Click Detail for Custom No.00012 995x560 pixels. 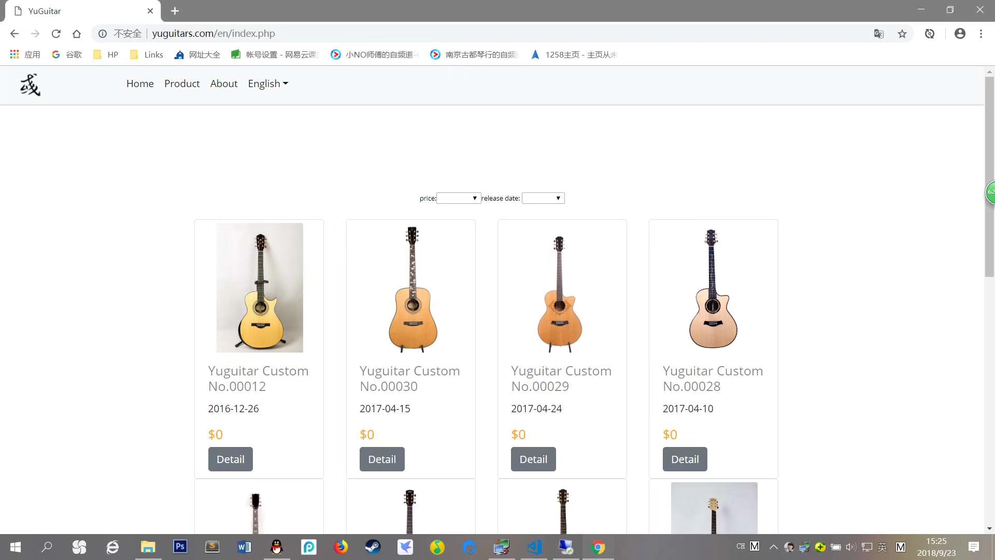pyautogui.click(x=230, y=459)
